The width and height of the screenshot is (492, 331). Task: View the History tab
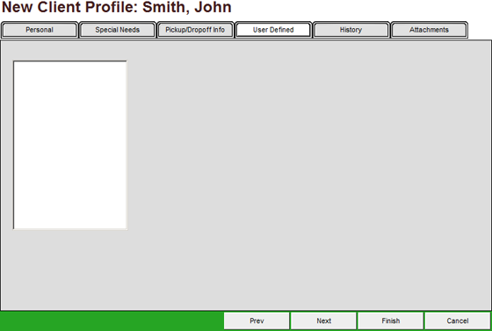351,30
